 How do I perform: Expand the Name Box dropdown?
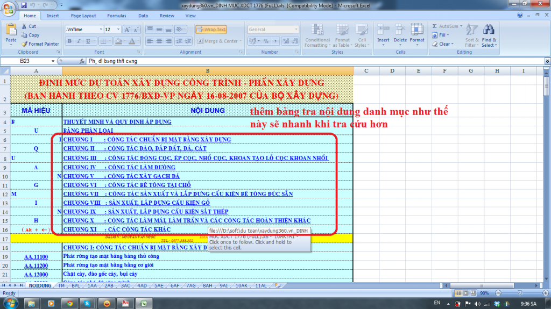tap(53, 61)
